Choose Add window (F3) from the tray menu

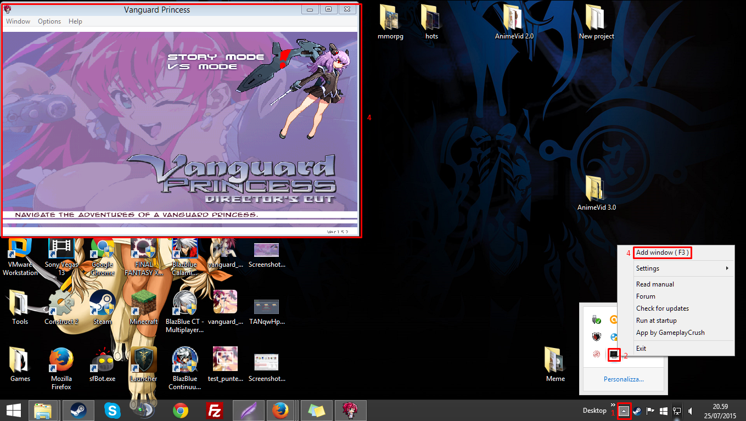point(663,252)
